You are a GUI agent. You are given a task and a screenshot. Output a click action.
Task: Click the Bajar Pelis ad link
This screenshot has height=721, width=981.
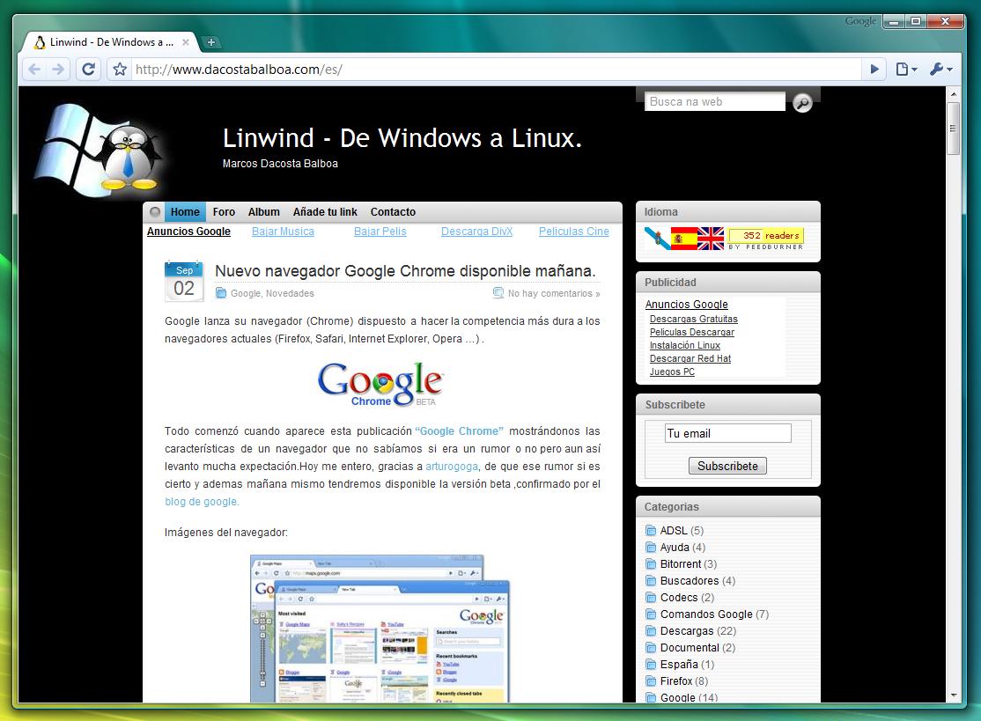click(380, 232)
